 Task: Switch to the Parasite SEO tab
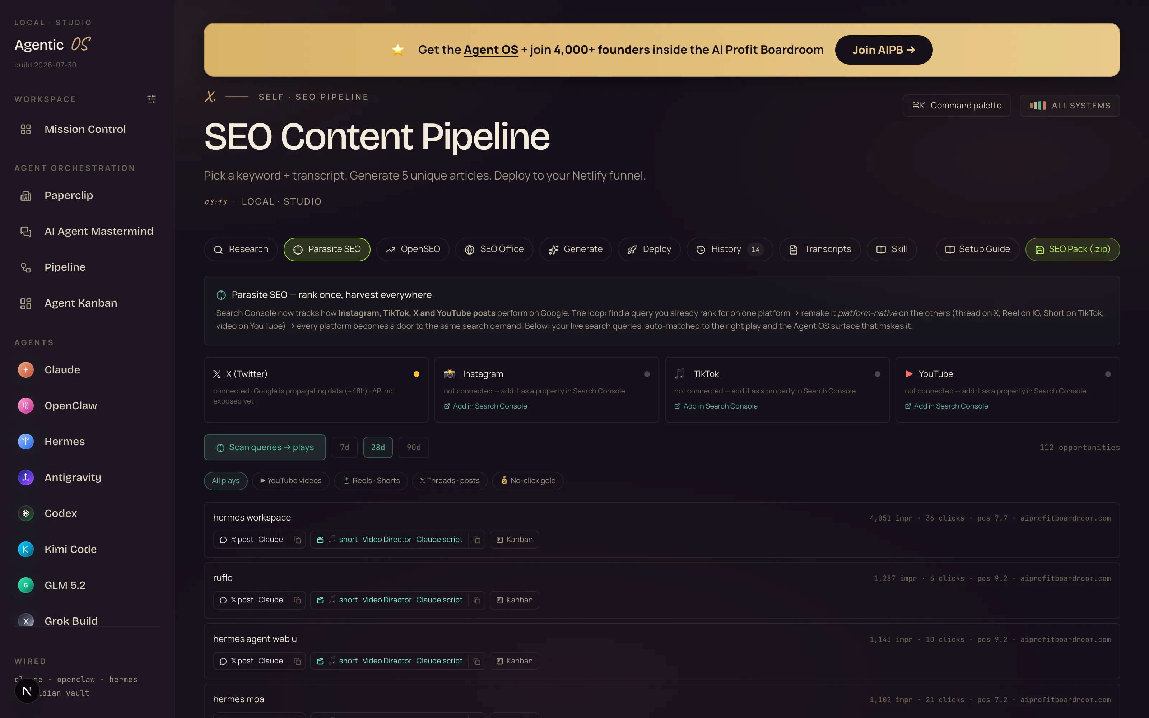327,249
